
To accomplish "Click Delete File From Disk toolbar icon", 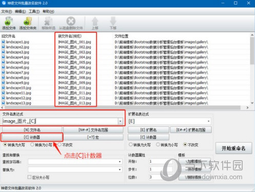I will 71,23.
